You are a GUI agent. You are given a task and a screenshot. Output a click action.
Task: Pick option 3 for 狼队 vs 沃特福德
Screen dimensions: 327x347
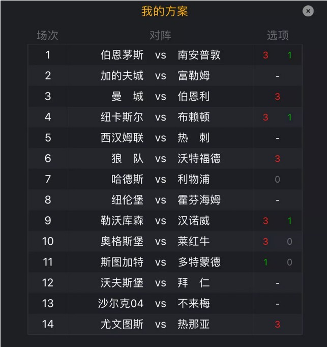(278, 159)
